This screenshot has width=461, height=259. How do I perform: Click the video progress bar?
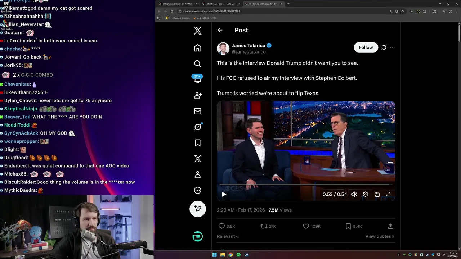coord(306,185)
